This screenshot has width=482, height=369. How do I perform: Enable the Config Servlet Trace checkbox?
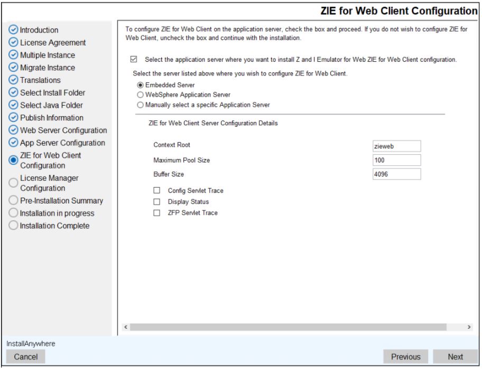pos(157,190)
